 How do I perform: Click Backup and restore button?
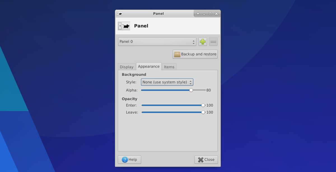(x=195, y=54)
